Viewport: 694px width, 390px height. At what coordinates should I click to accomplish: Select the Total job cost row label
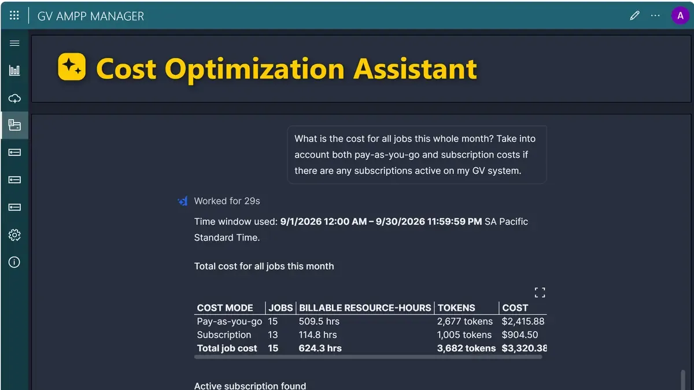[227, 348]
